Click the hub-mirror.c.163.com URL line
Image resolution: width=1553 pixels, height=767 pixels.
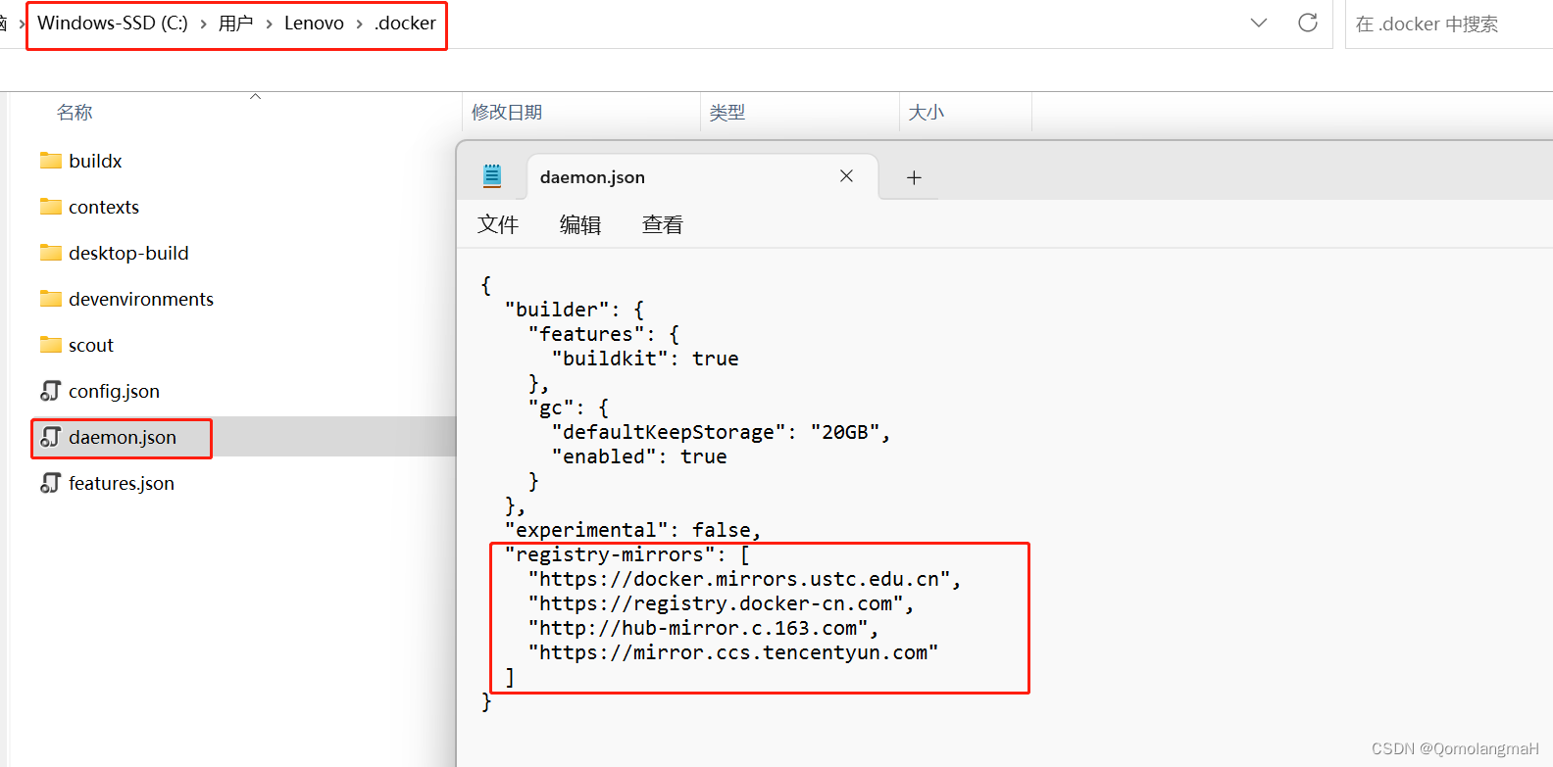703,628
